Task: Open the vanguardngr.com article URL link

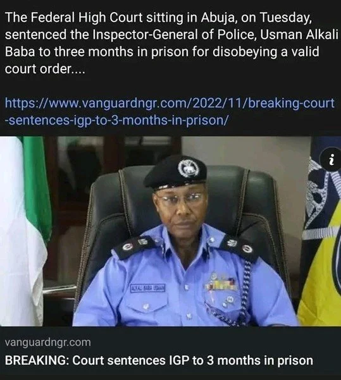Action: point(170,111)
